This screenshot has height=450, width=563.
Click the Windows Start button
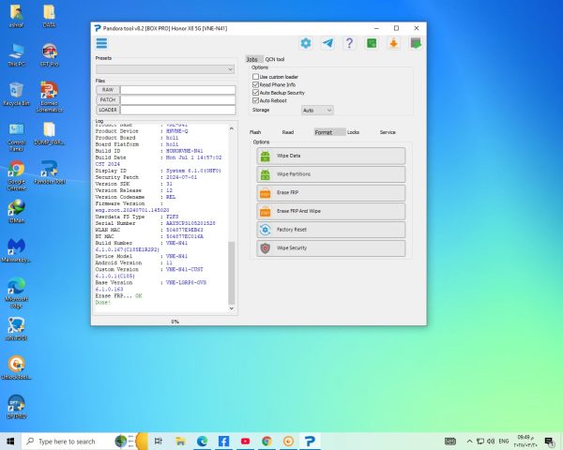10,441
